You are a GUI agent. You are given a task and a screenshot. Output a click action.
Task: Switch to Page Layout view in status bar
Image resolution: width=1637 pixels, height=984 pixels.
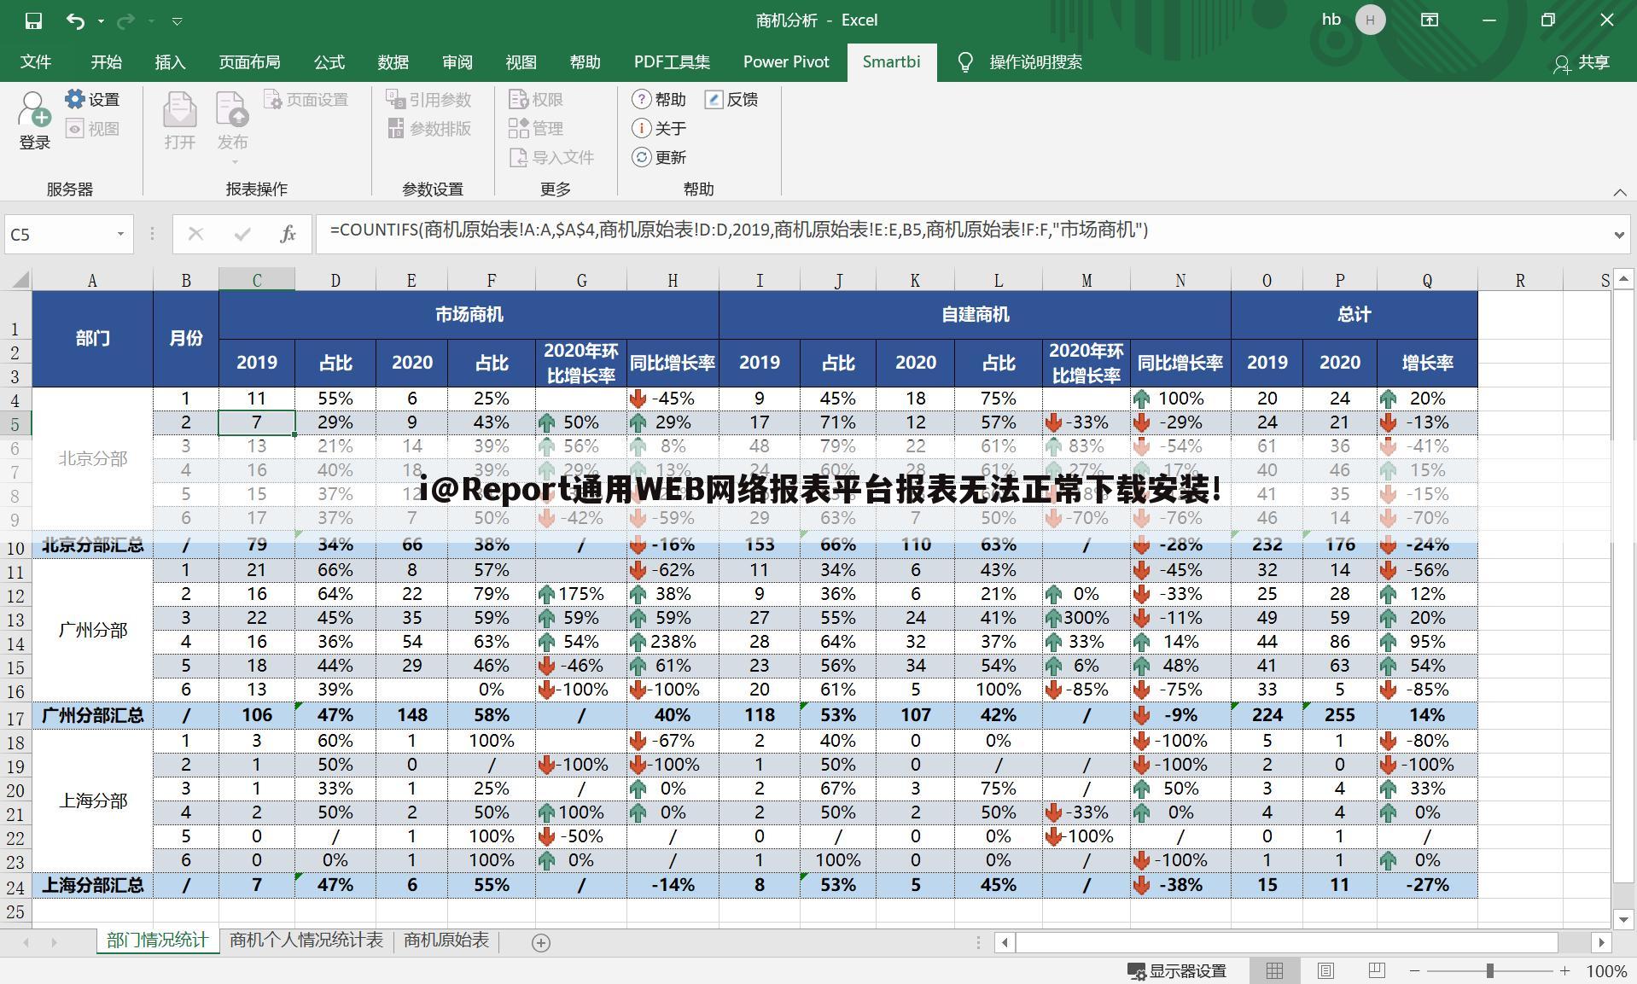1325,969
